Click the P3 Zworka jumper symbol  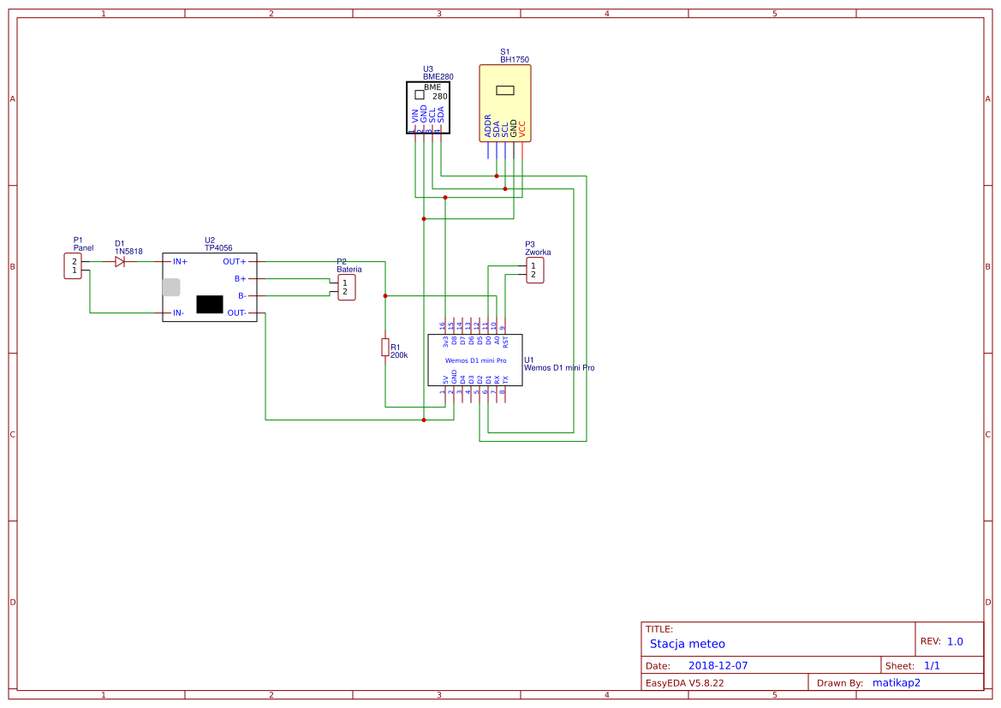click(533, 271)
